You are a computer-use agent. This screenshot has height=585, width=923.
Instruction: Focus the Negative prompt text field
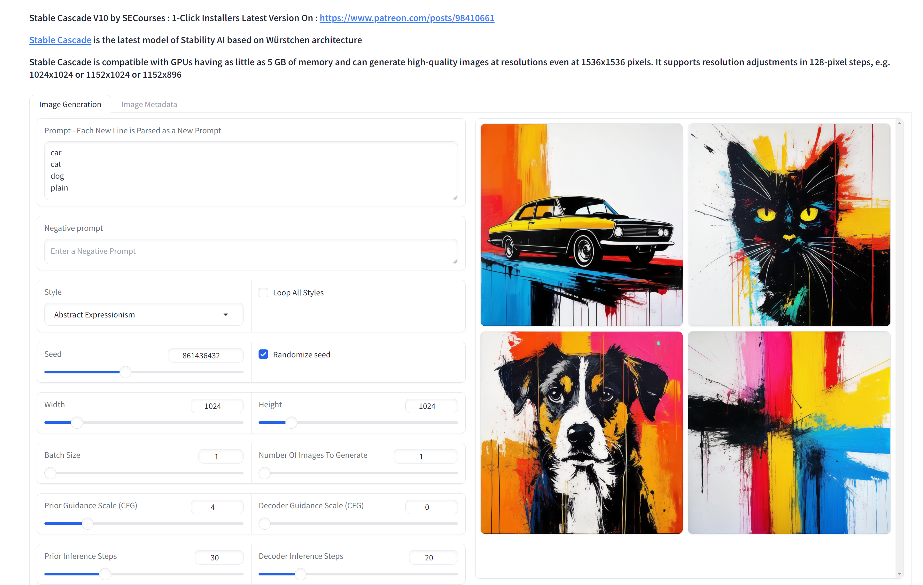point(251,251)
